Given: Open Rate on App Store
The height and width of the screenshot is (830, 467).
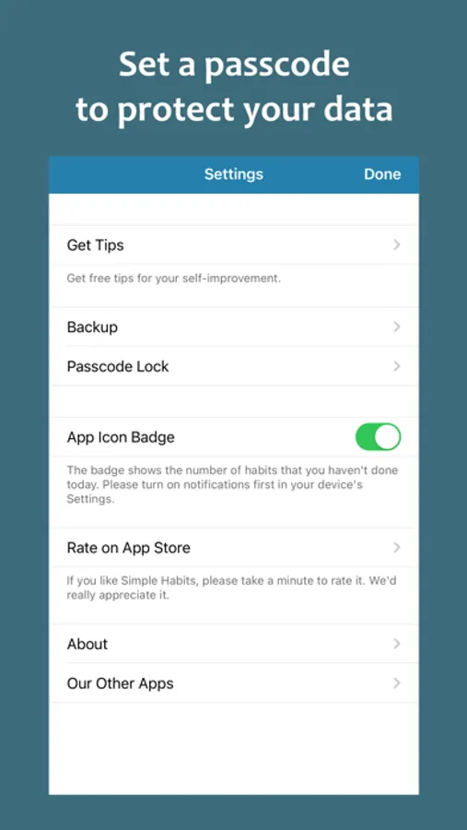Looking at the screenshot, I should (x=234, y=547).
